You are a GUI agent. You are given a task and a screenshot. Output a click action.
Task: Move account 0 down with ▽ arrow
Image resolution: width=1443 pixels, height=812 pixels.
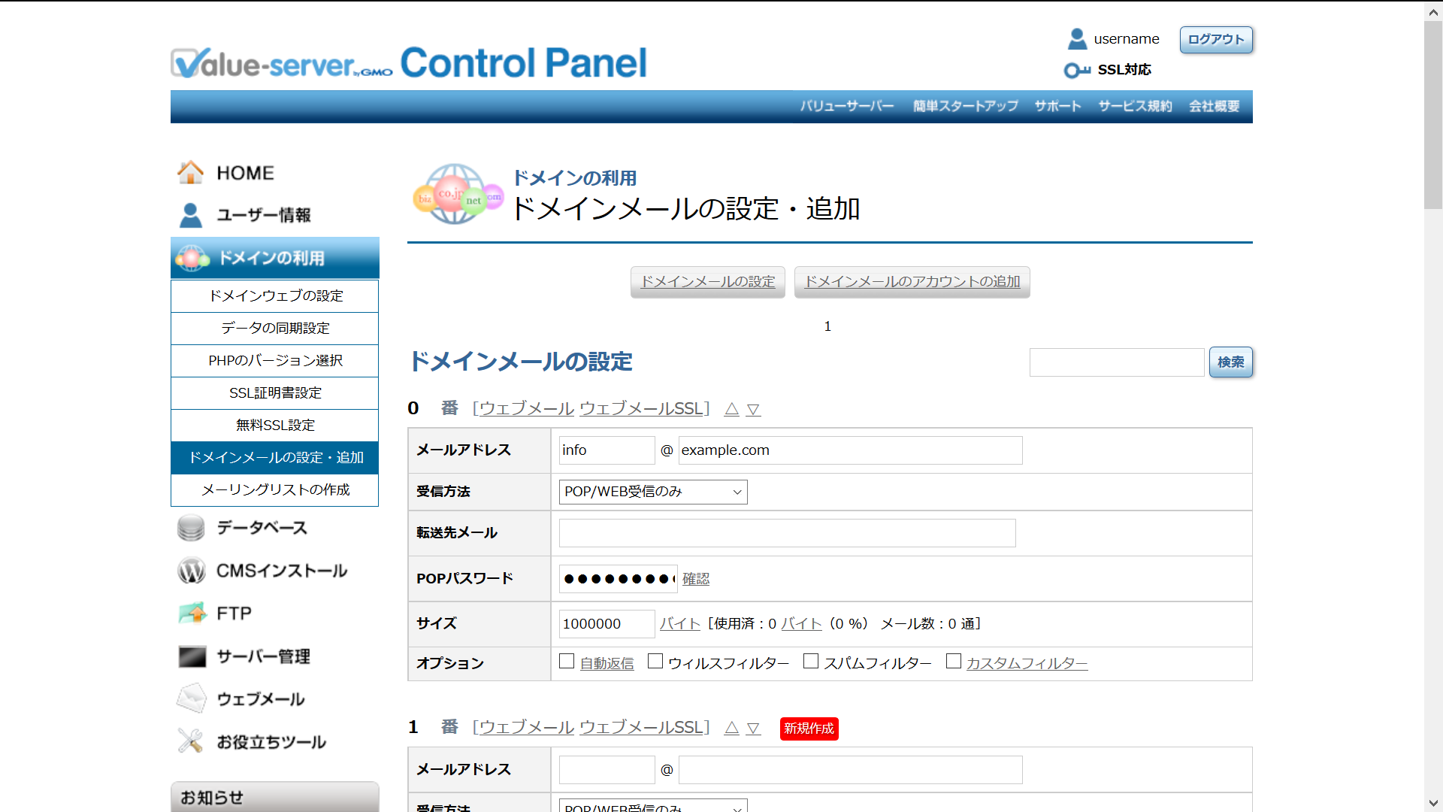(753, 410)
